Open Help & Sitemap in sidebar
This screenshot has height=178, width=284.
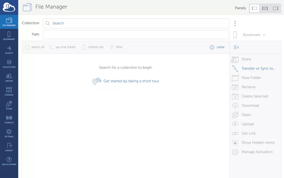point(9,161)
